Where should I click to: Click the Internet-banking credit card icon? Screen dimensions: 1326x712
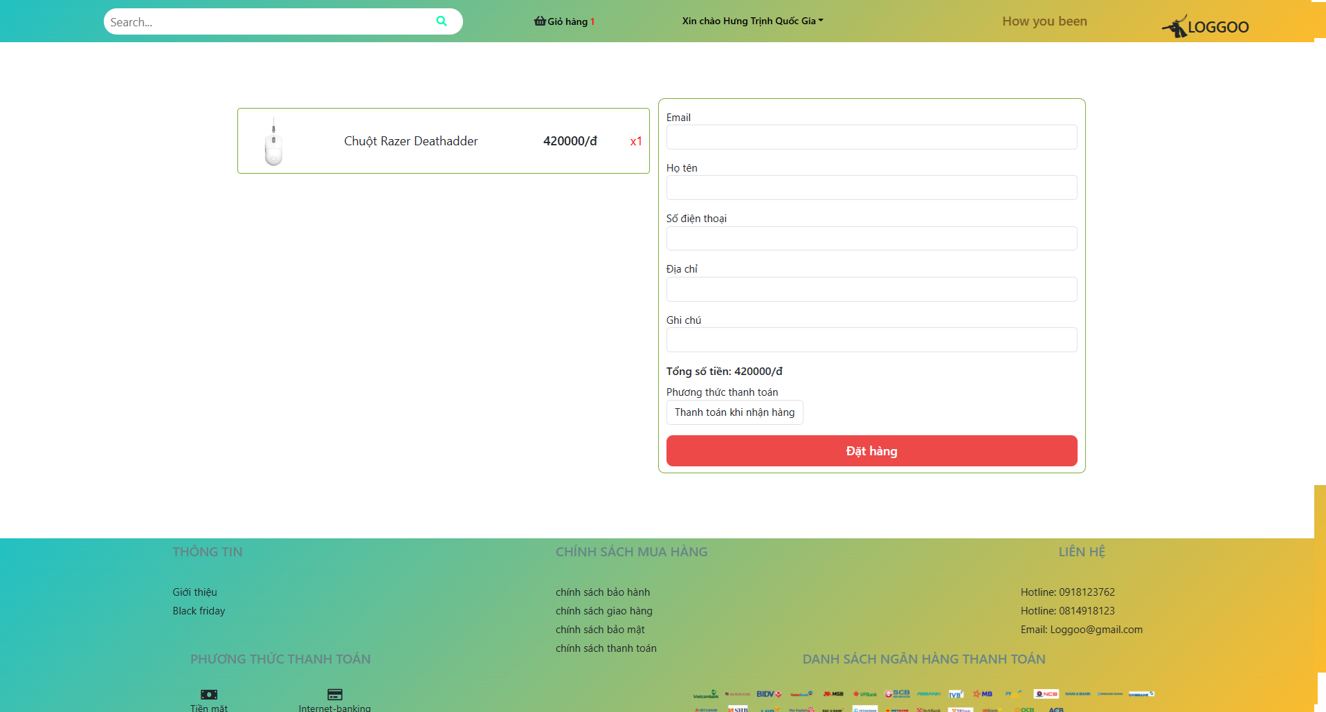[335, 694]
